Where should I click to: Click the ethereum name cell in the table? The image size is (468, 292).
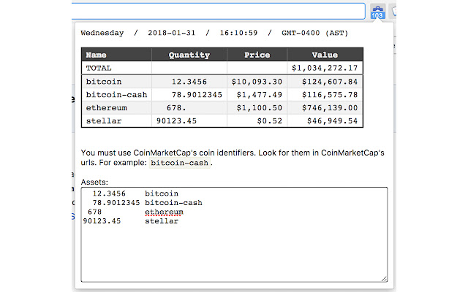tap(116, 108)
